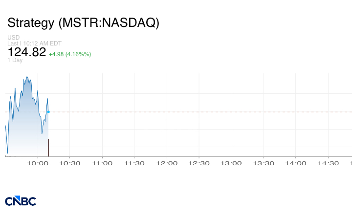Click the 10:00 time axis label
Viewport: 352px width, 220px height.
(37, 163)
